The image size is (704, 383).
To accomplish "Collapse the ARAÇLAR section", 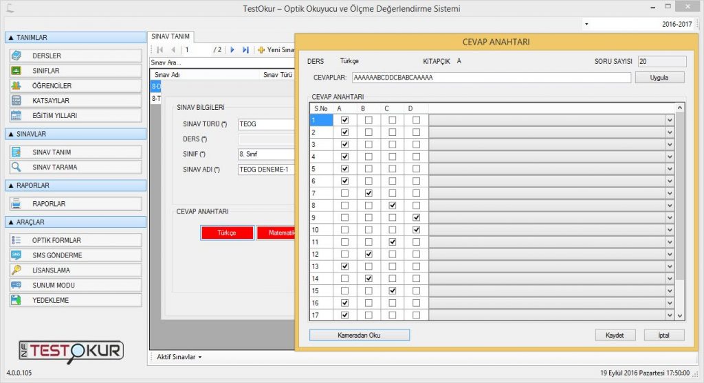I will 76,222.
